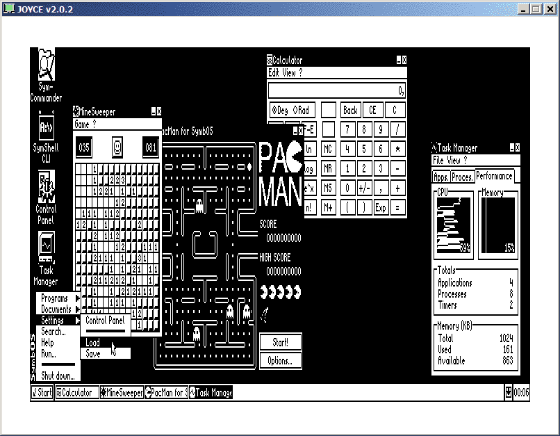
Task: Expand the Documents submenu in Start menu
Action: (x=56, y=309)
